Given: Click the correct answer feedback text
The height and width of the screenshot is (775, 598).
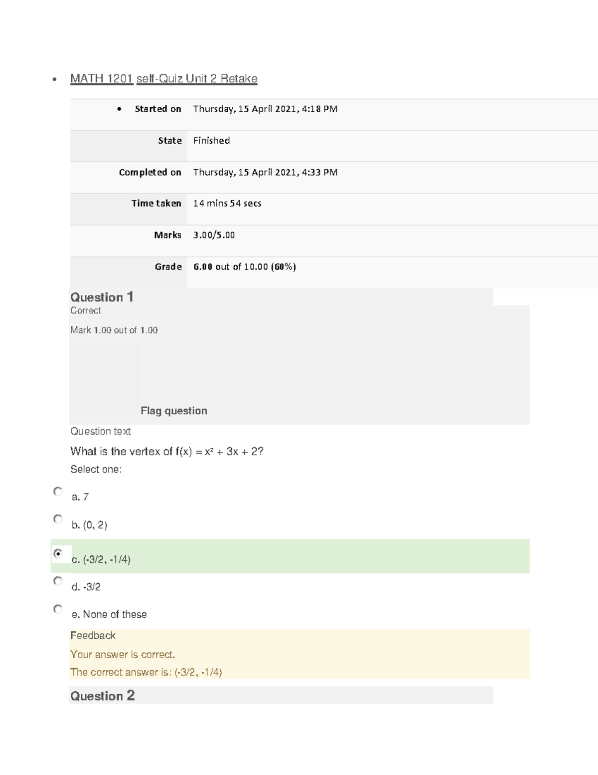Looking at the screenshot, I should 148,672.
